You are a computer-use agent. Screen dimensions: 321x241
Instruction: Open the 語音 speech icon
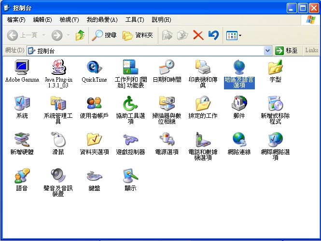(22, 176)
